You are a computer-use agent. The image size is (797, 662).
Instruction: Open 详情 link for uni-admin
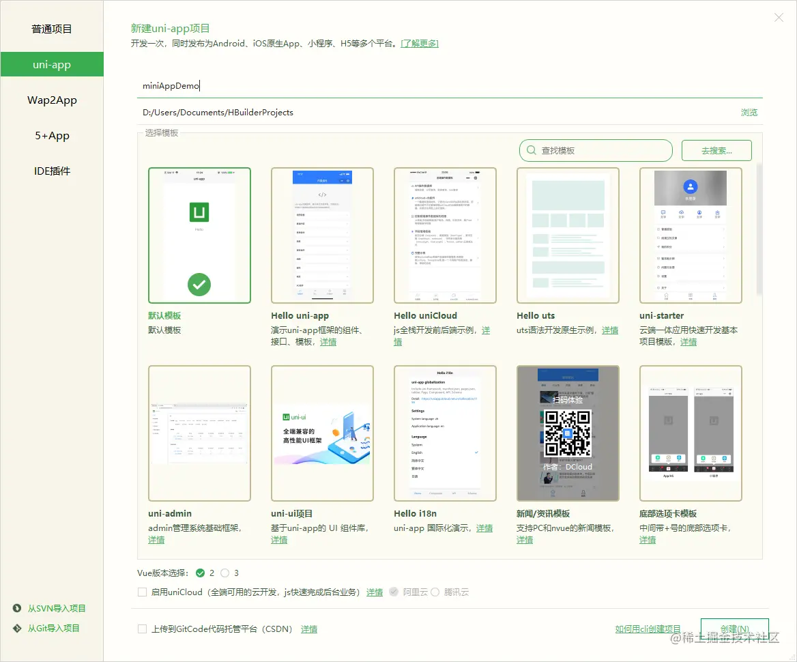tap(156, 540)
